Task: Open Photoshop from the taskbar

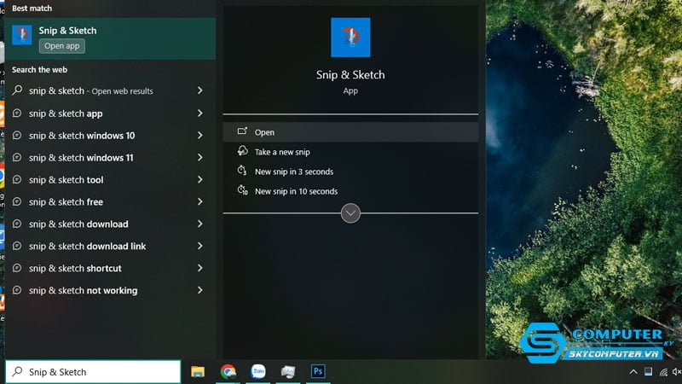Action: (318, 371)
